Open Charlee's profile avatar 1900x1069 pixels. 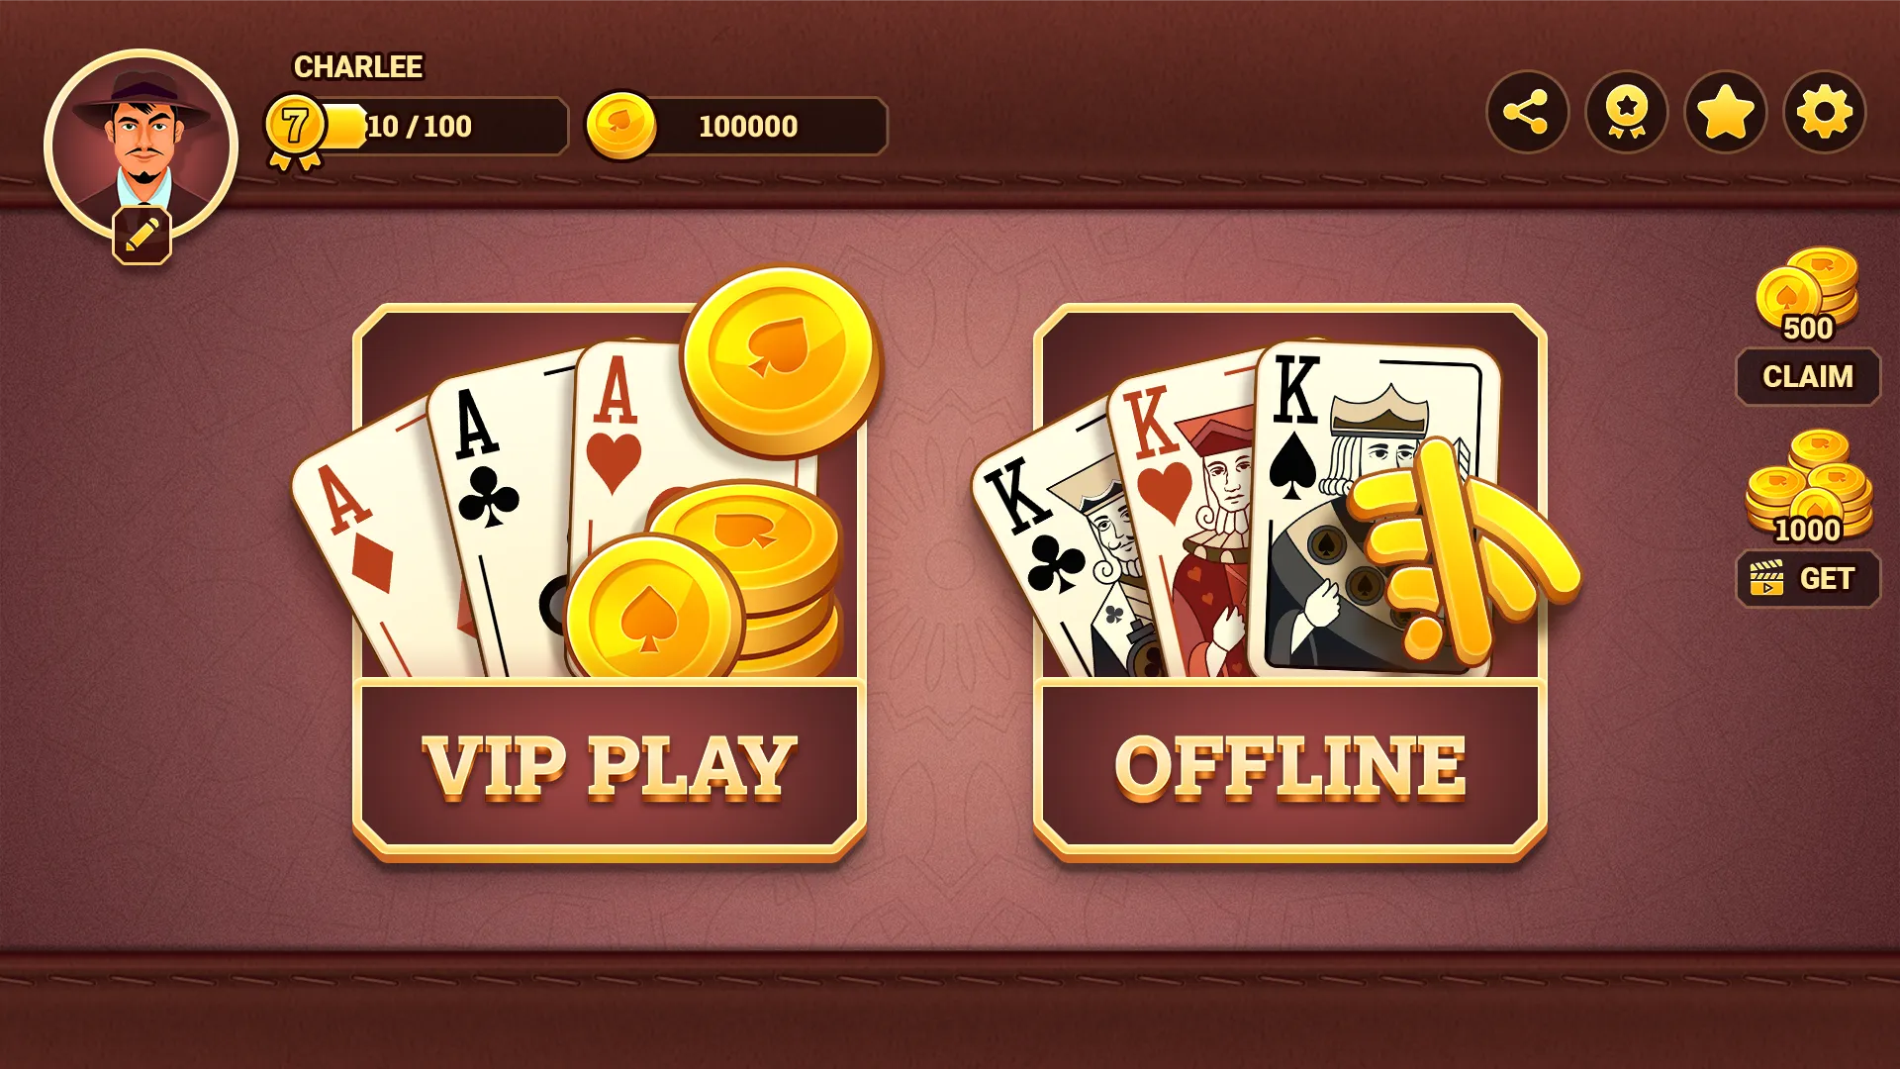pyautogui.click(x=141, y=146)
